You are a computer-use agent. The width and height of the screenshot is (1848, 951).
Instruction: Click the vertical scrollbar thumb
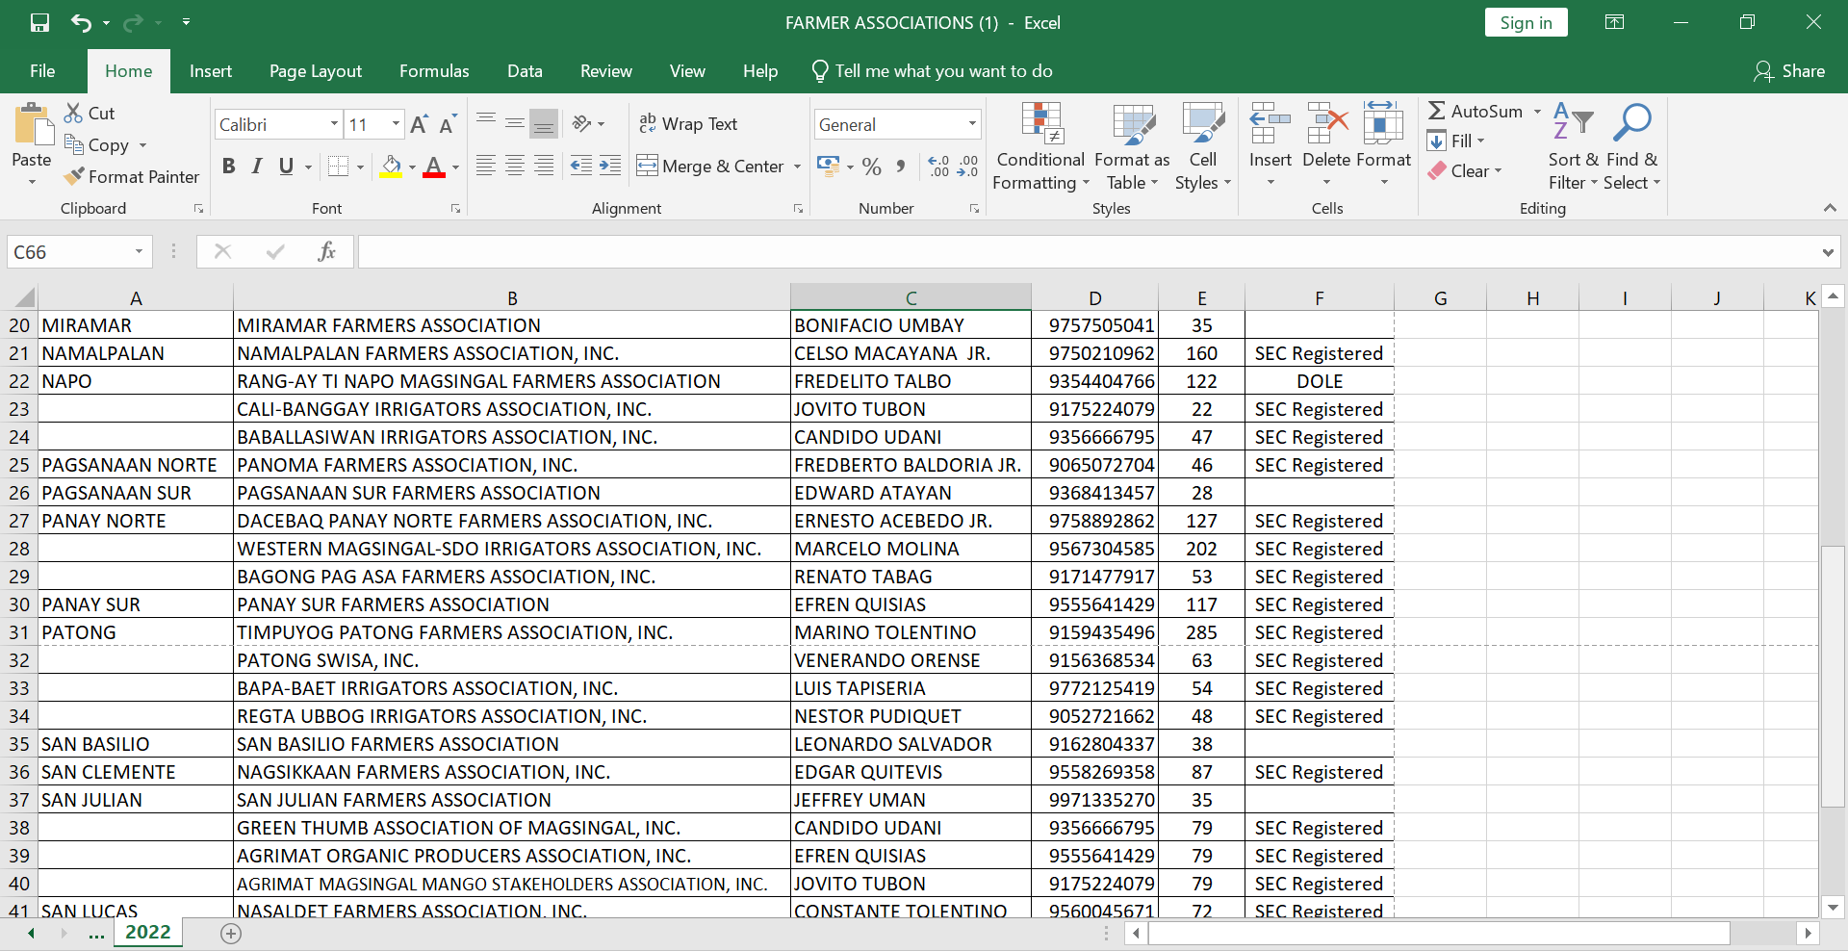tap(1834, 676)
